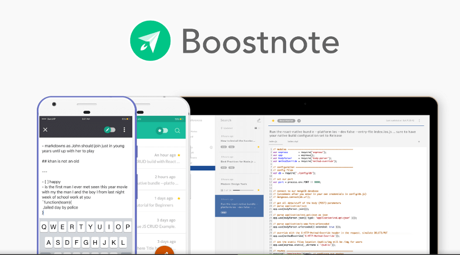The height and width of the screenshot is (255, 460).
Task: Click the '- [ ] happy' checklist line
Action: click(51, 182)
